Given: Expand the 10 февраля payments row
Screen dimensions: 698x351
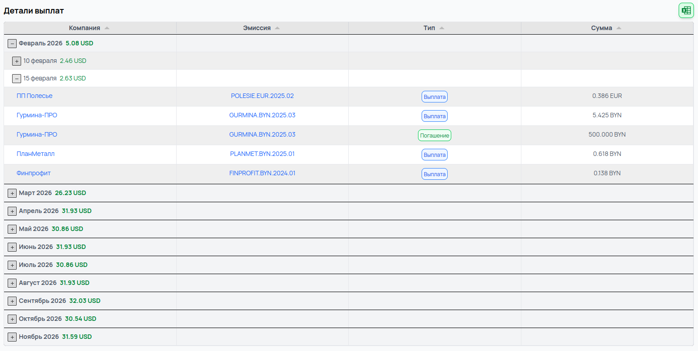Looking at the screenshot, I should click(x=17, y=61).
